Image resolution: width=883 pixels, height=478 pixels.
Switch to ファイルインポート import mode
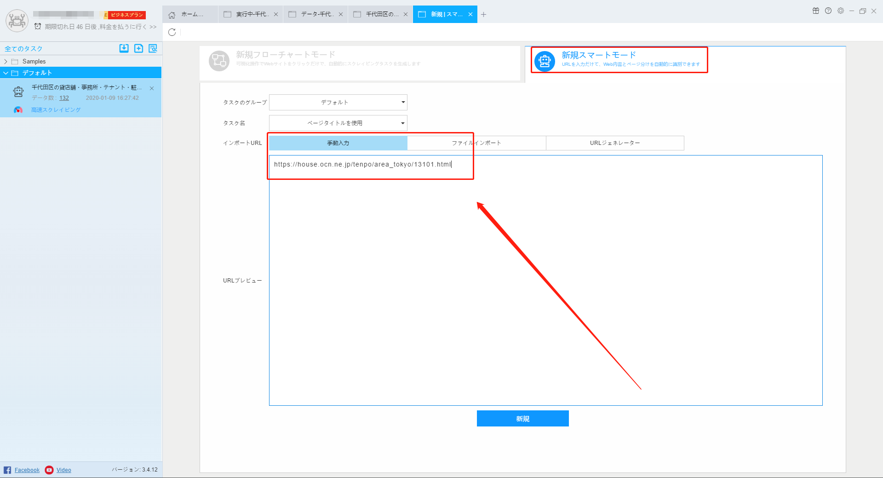point(476,143)
